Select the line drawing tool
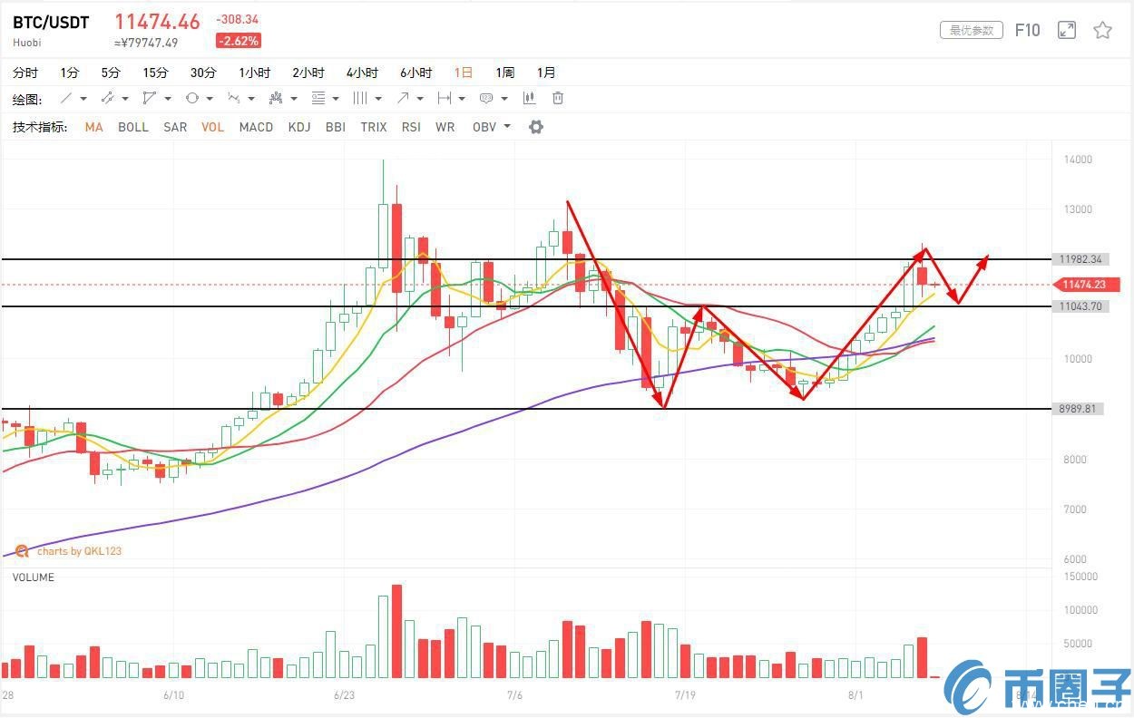 pos(66,98)
